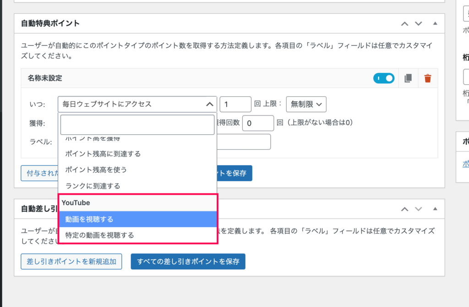Select ポイント残高を使う option
Image resolution: width=469 pixels, height=307 pixels.
137,170
